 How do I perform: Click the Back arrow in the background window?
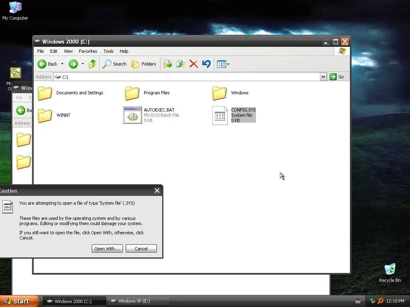point(21,110)
